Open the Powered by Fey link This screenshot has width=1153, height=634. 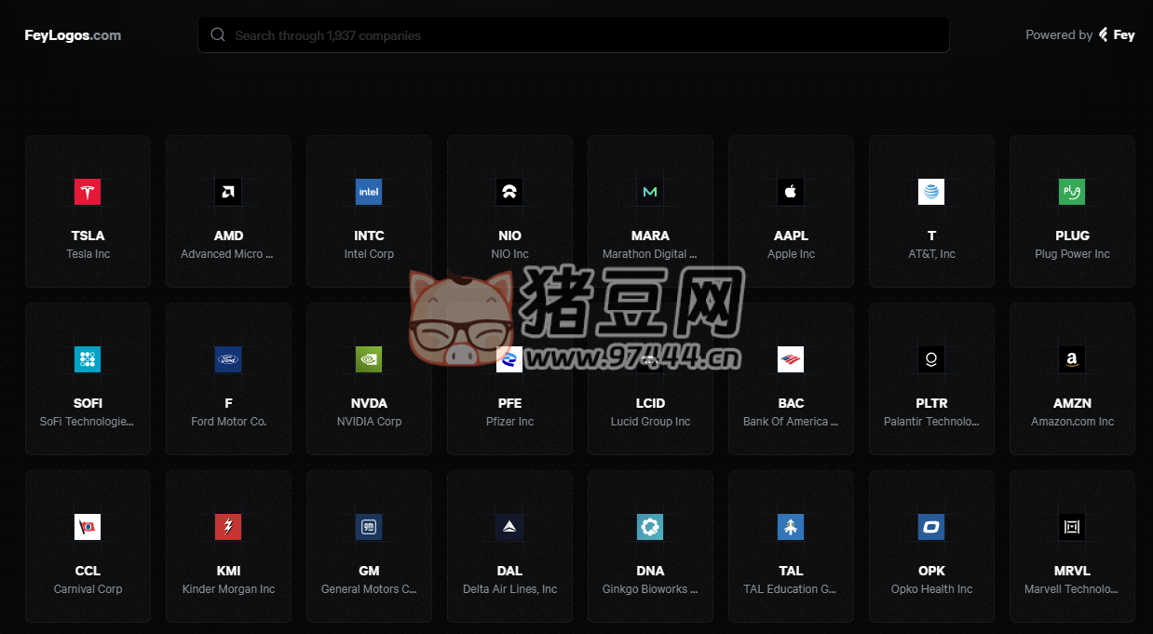pos(1079,35)
